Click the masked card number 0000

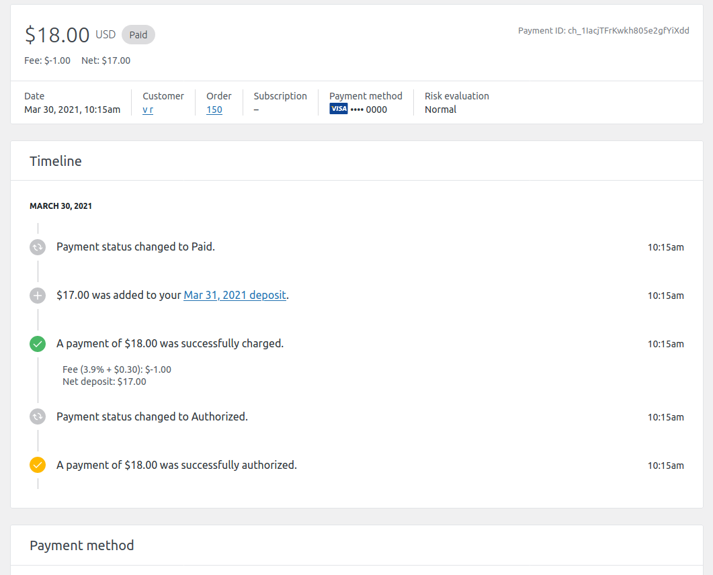point(369,109)
